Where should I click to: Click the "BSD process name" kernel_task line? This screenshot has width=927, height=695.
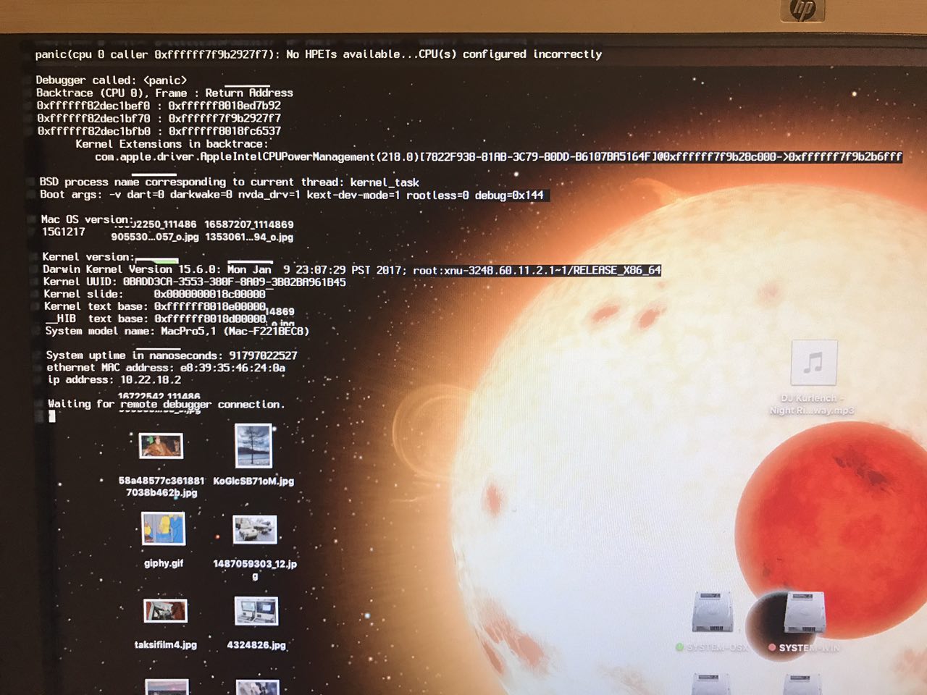pyautogui.click(x=230, y=182)
